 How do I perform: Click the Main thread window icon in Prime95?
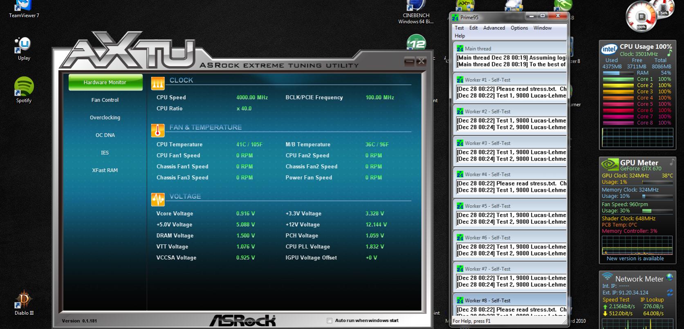[460, 48]
